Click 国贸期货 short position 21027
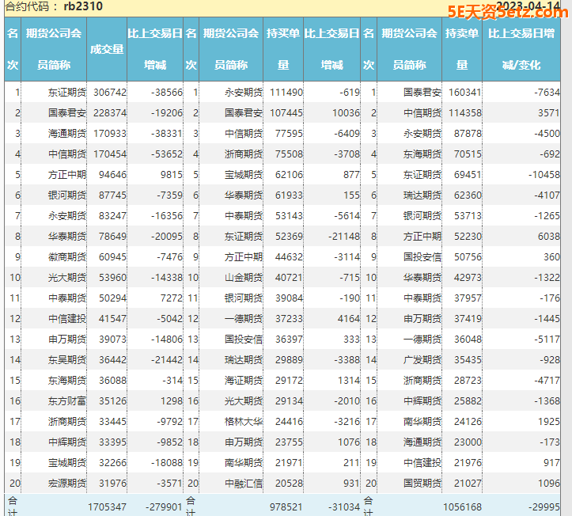572x516 pixels. (x=468, y=484)
